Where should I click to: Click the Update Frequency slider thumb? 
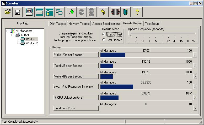[130, 34]
